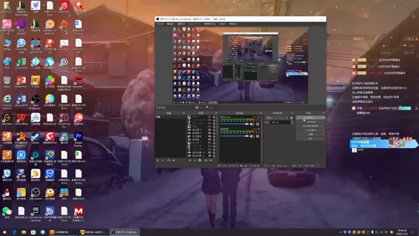The height and width of the screenshot is (236, 419).
Task: Click 启动虚拟摄像机 button
Action: point(311,126)
